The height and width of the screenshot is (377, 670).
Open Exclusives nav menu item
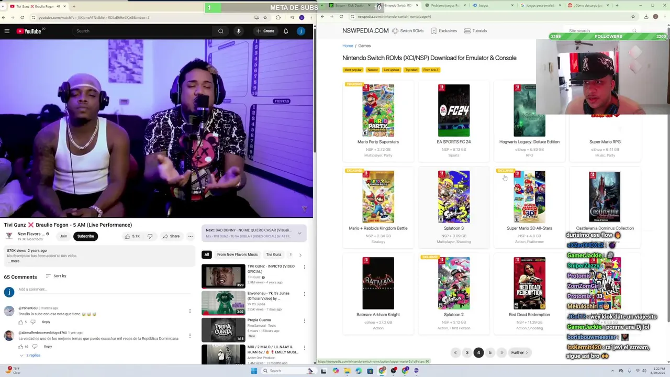coord(444,31)
